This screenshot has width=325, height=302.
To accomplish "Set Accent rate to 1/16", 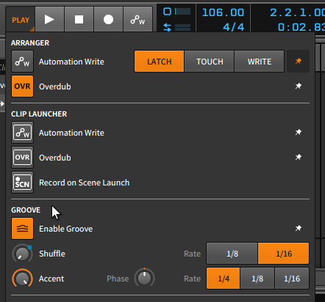I will [x=292, y=279].
